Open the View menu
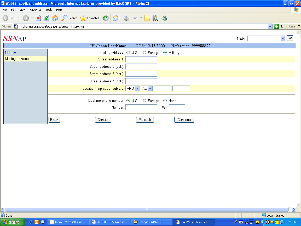 pos(23,10)
